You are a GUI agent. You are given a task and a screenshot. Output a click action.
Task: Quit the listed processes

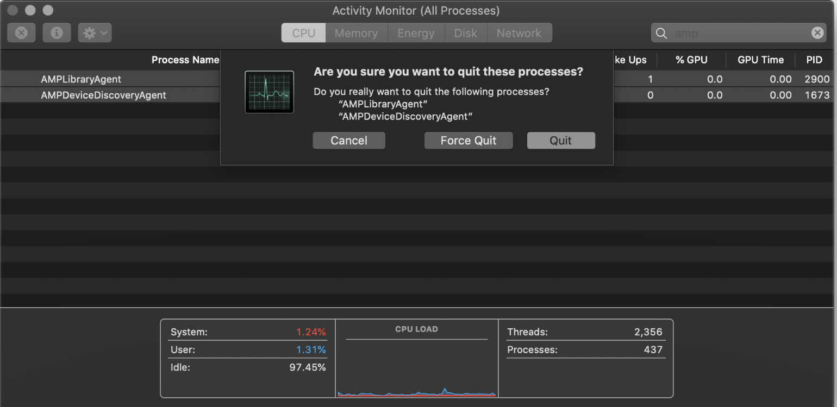coord(561,140)
